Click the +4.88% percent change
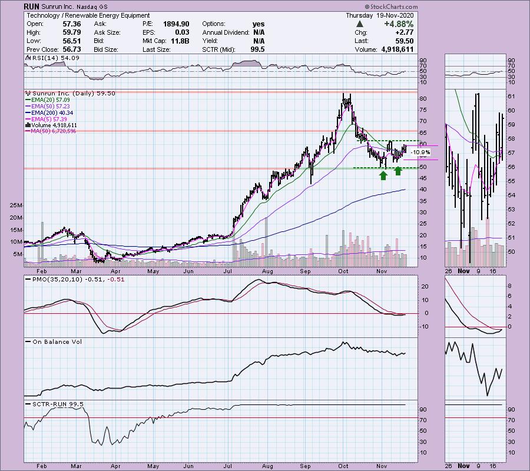Viewport: 530px width, 471px height. pos(399,24)
